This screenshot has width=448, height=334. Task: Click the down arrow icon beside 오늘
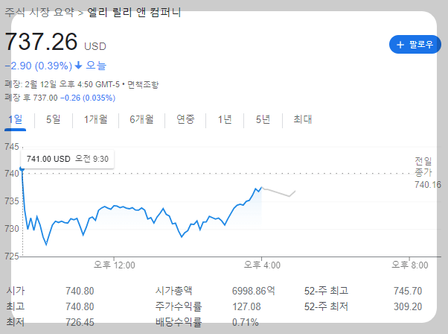coord(79,66)
